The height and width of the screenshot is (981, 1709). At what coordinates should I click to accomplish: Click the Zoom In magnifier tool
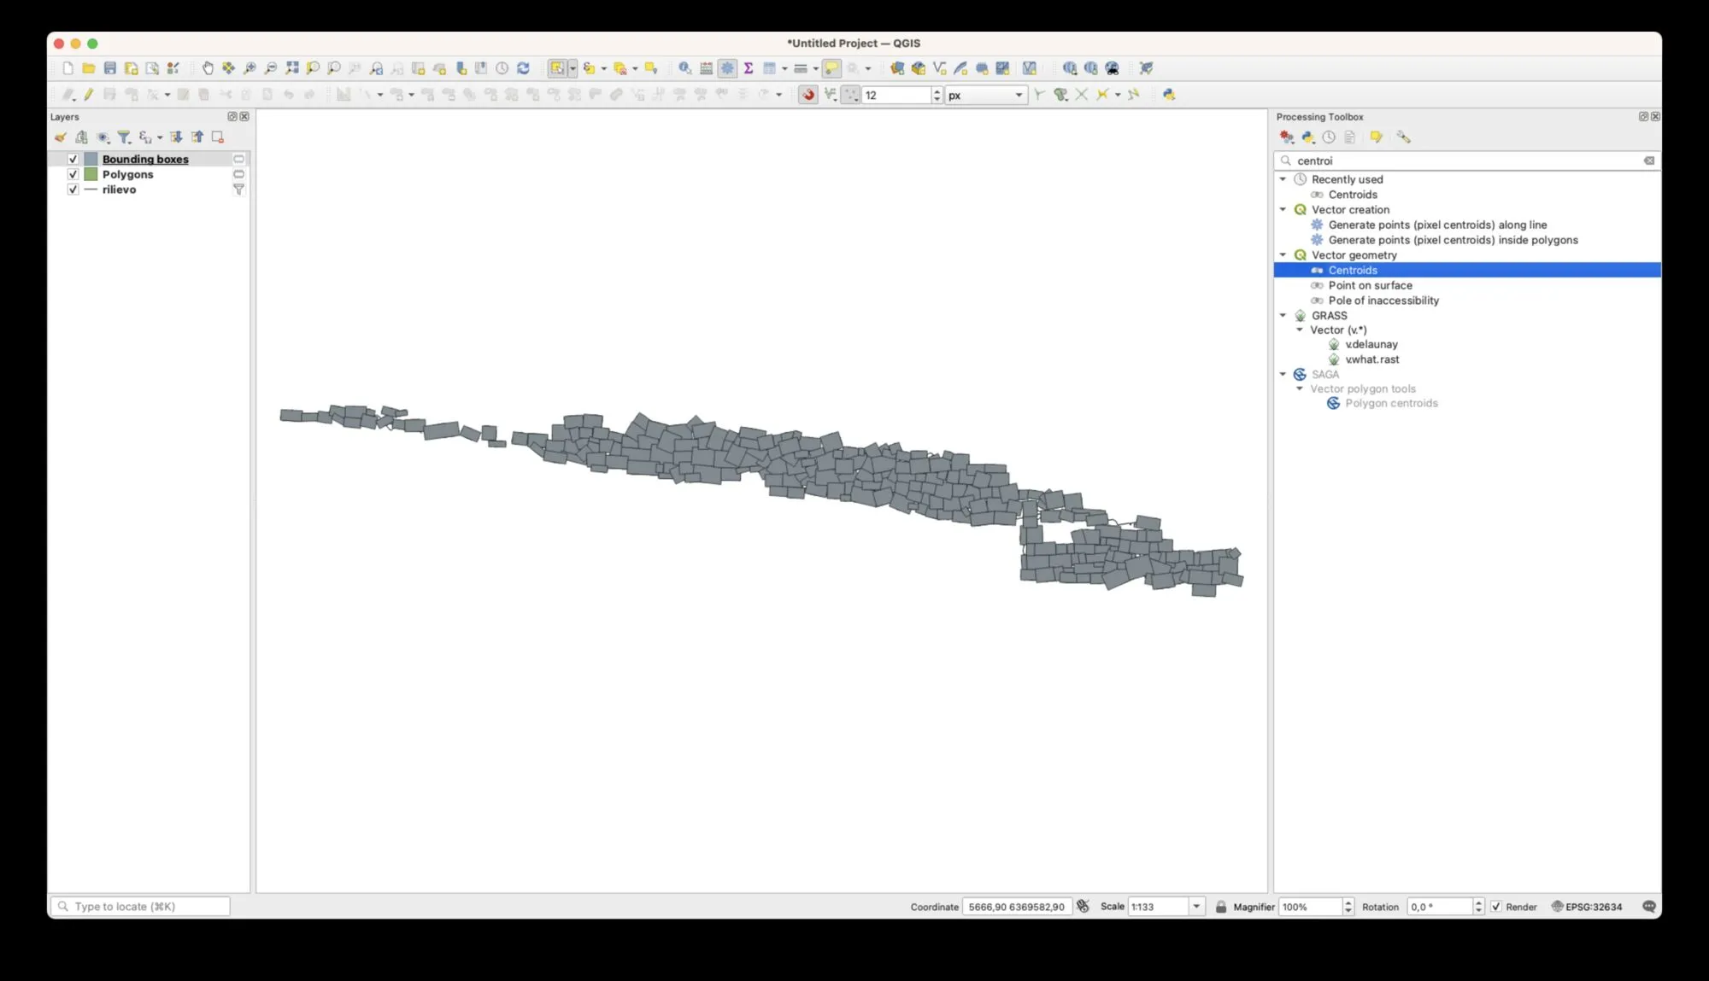click(250, 68)
